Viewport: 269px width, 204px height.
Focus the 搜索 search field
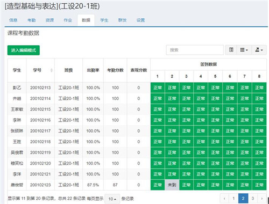195,50
